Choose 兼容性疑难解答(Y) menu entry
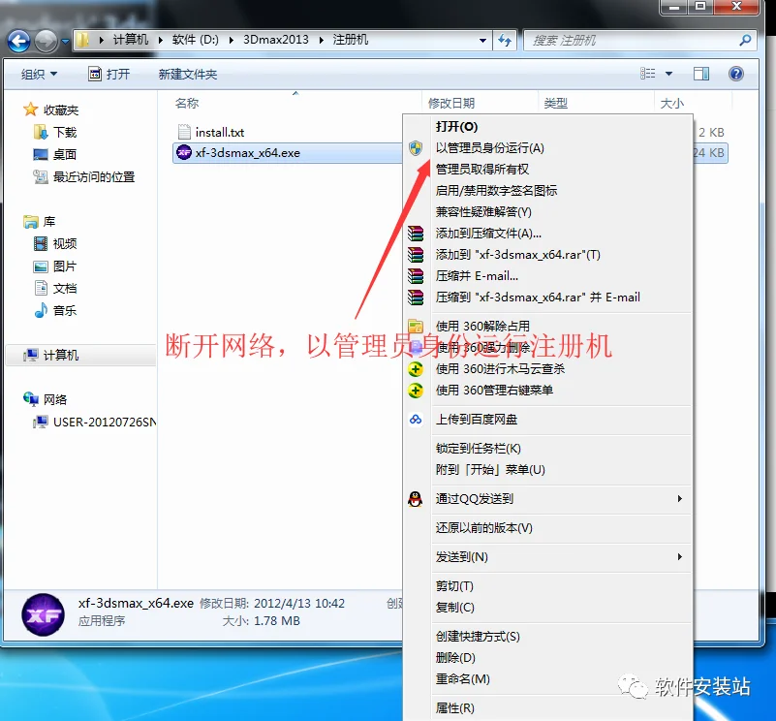The height and width of the screenshot is (721, 776). (548, 212)
